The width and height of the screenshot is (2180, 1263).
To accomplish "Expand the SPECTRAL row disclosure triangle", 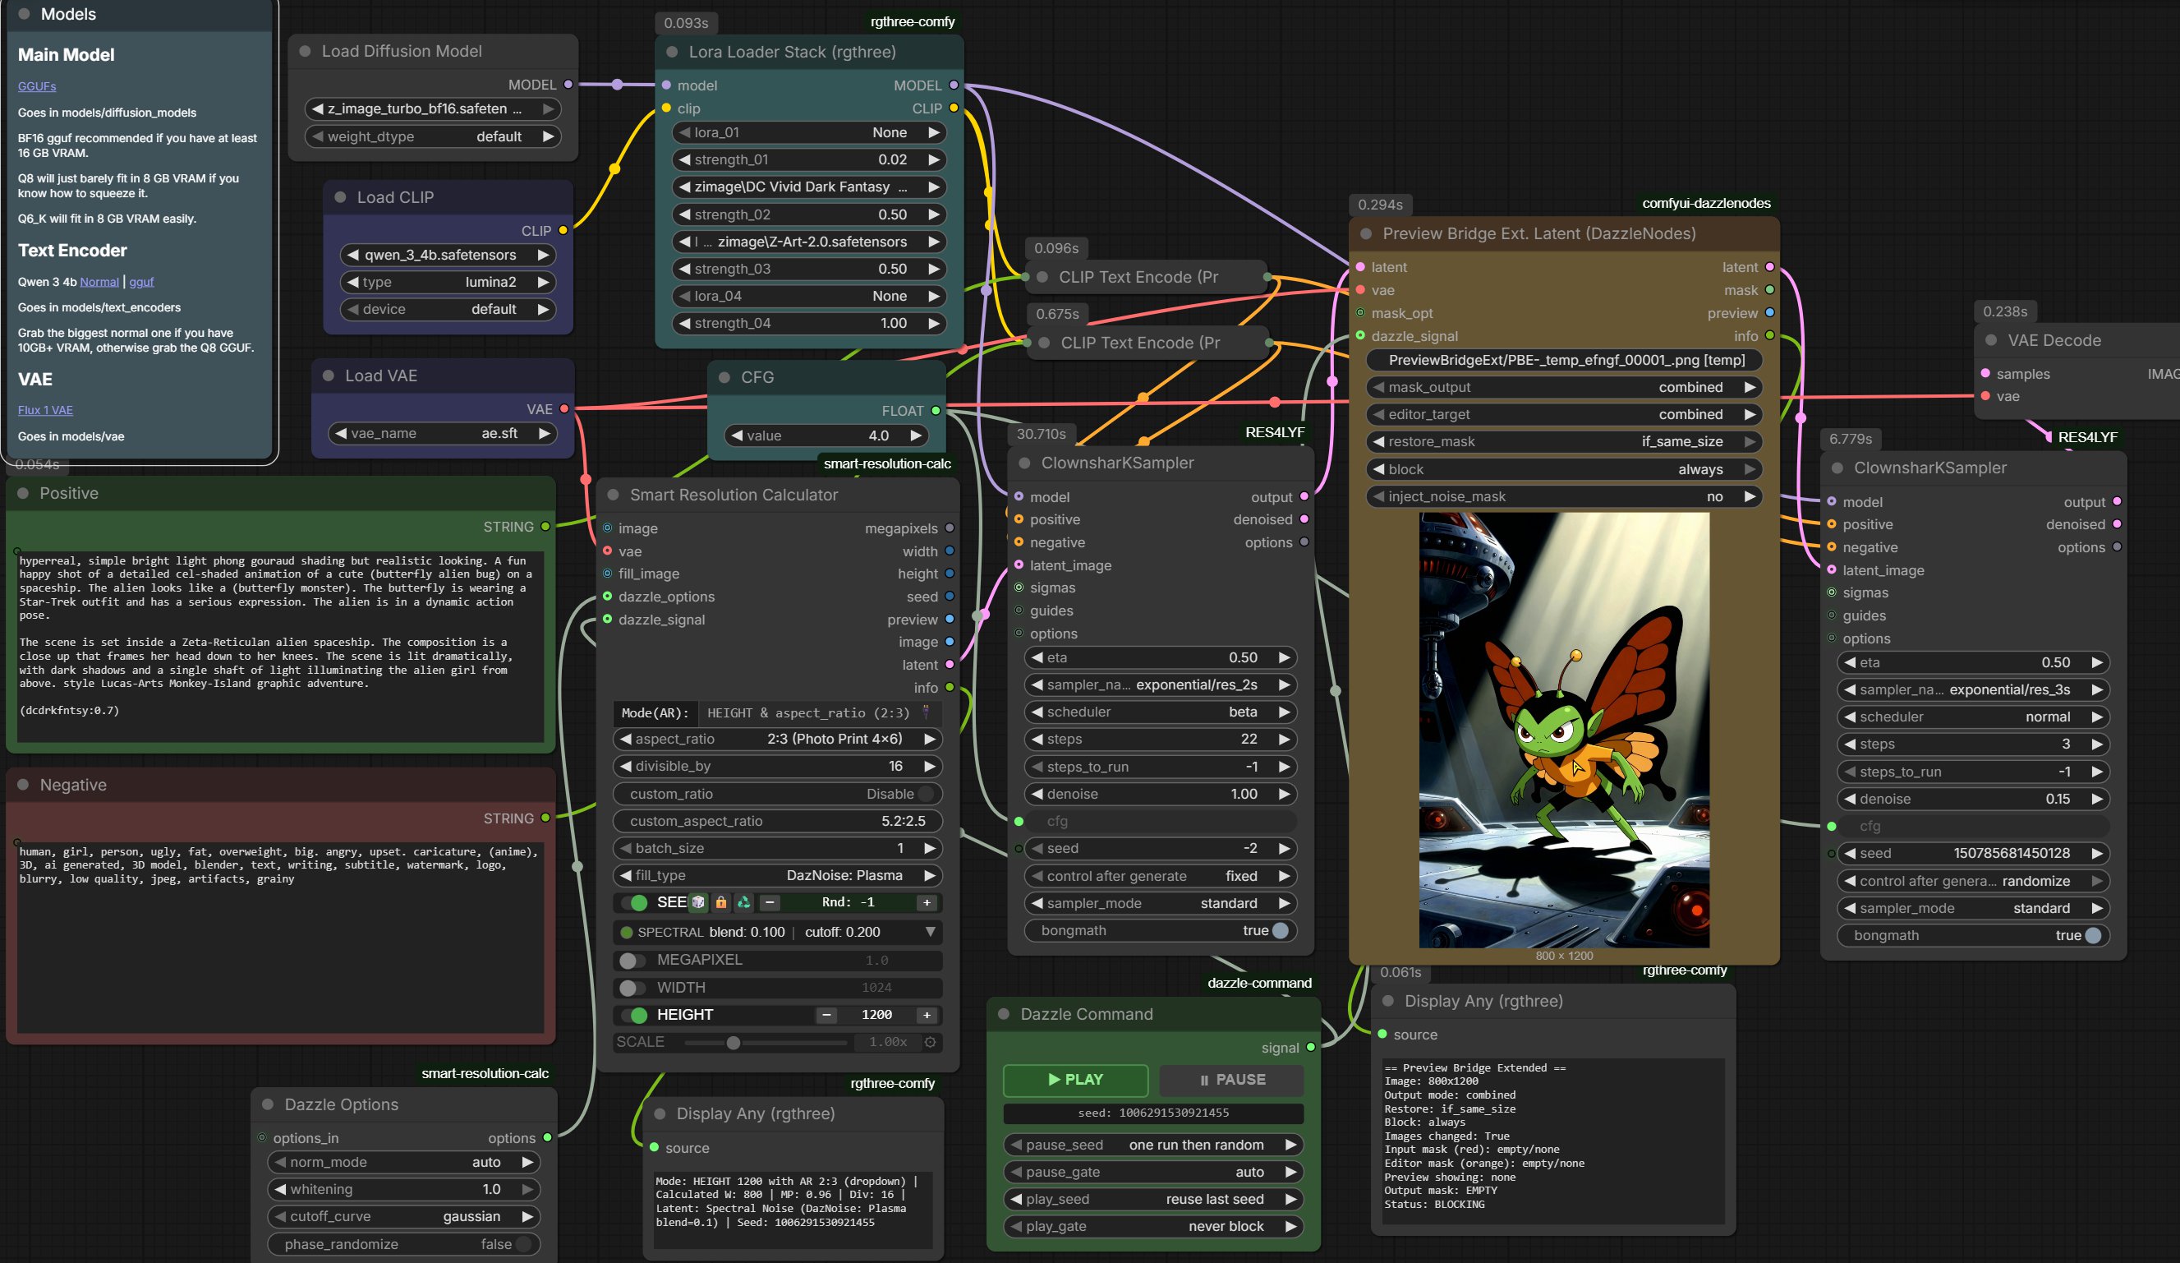I will tap(930, 933).
